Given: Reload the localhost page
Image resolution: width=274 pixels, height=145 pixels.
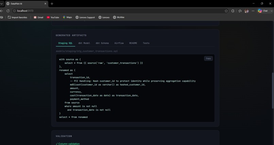Looking at the screenshot, I should (x=8, y=11).
